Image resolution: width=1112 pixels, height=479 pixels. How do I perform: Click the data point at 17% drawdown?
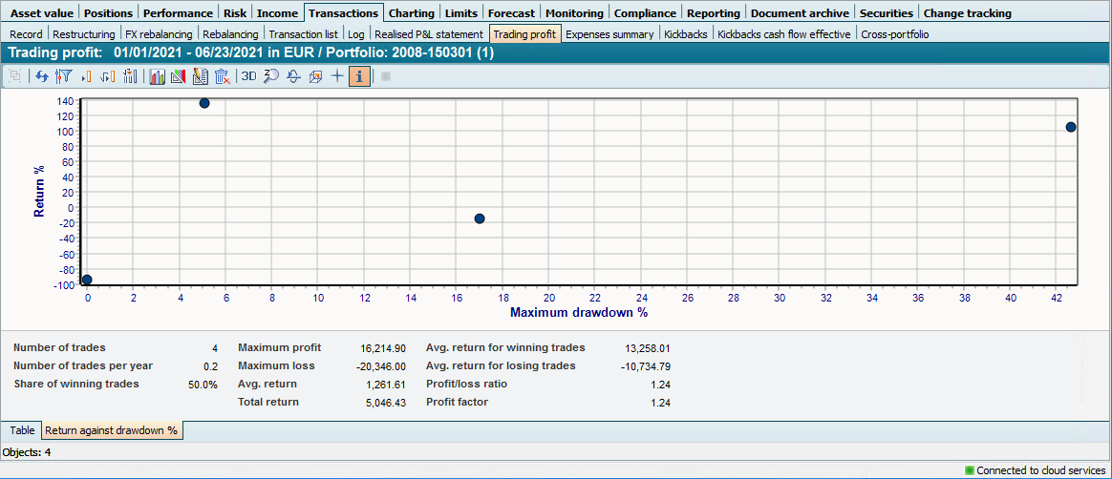click(480, 219)
